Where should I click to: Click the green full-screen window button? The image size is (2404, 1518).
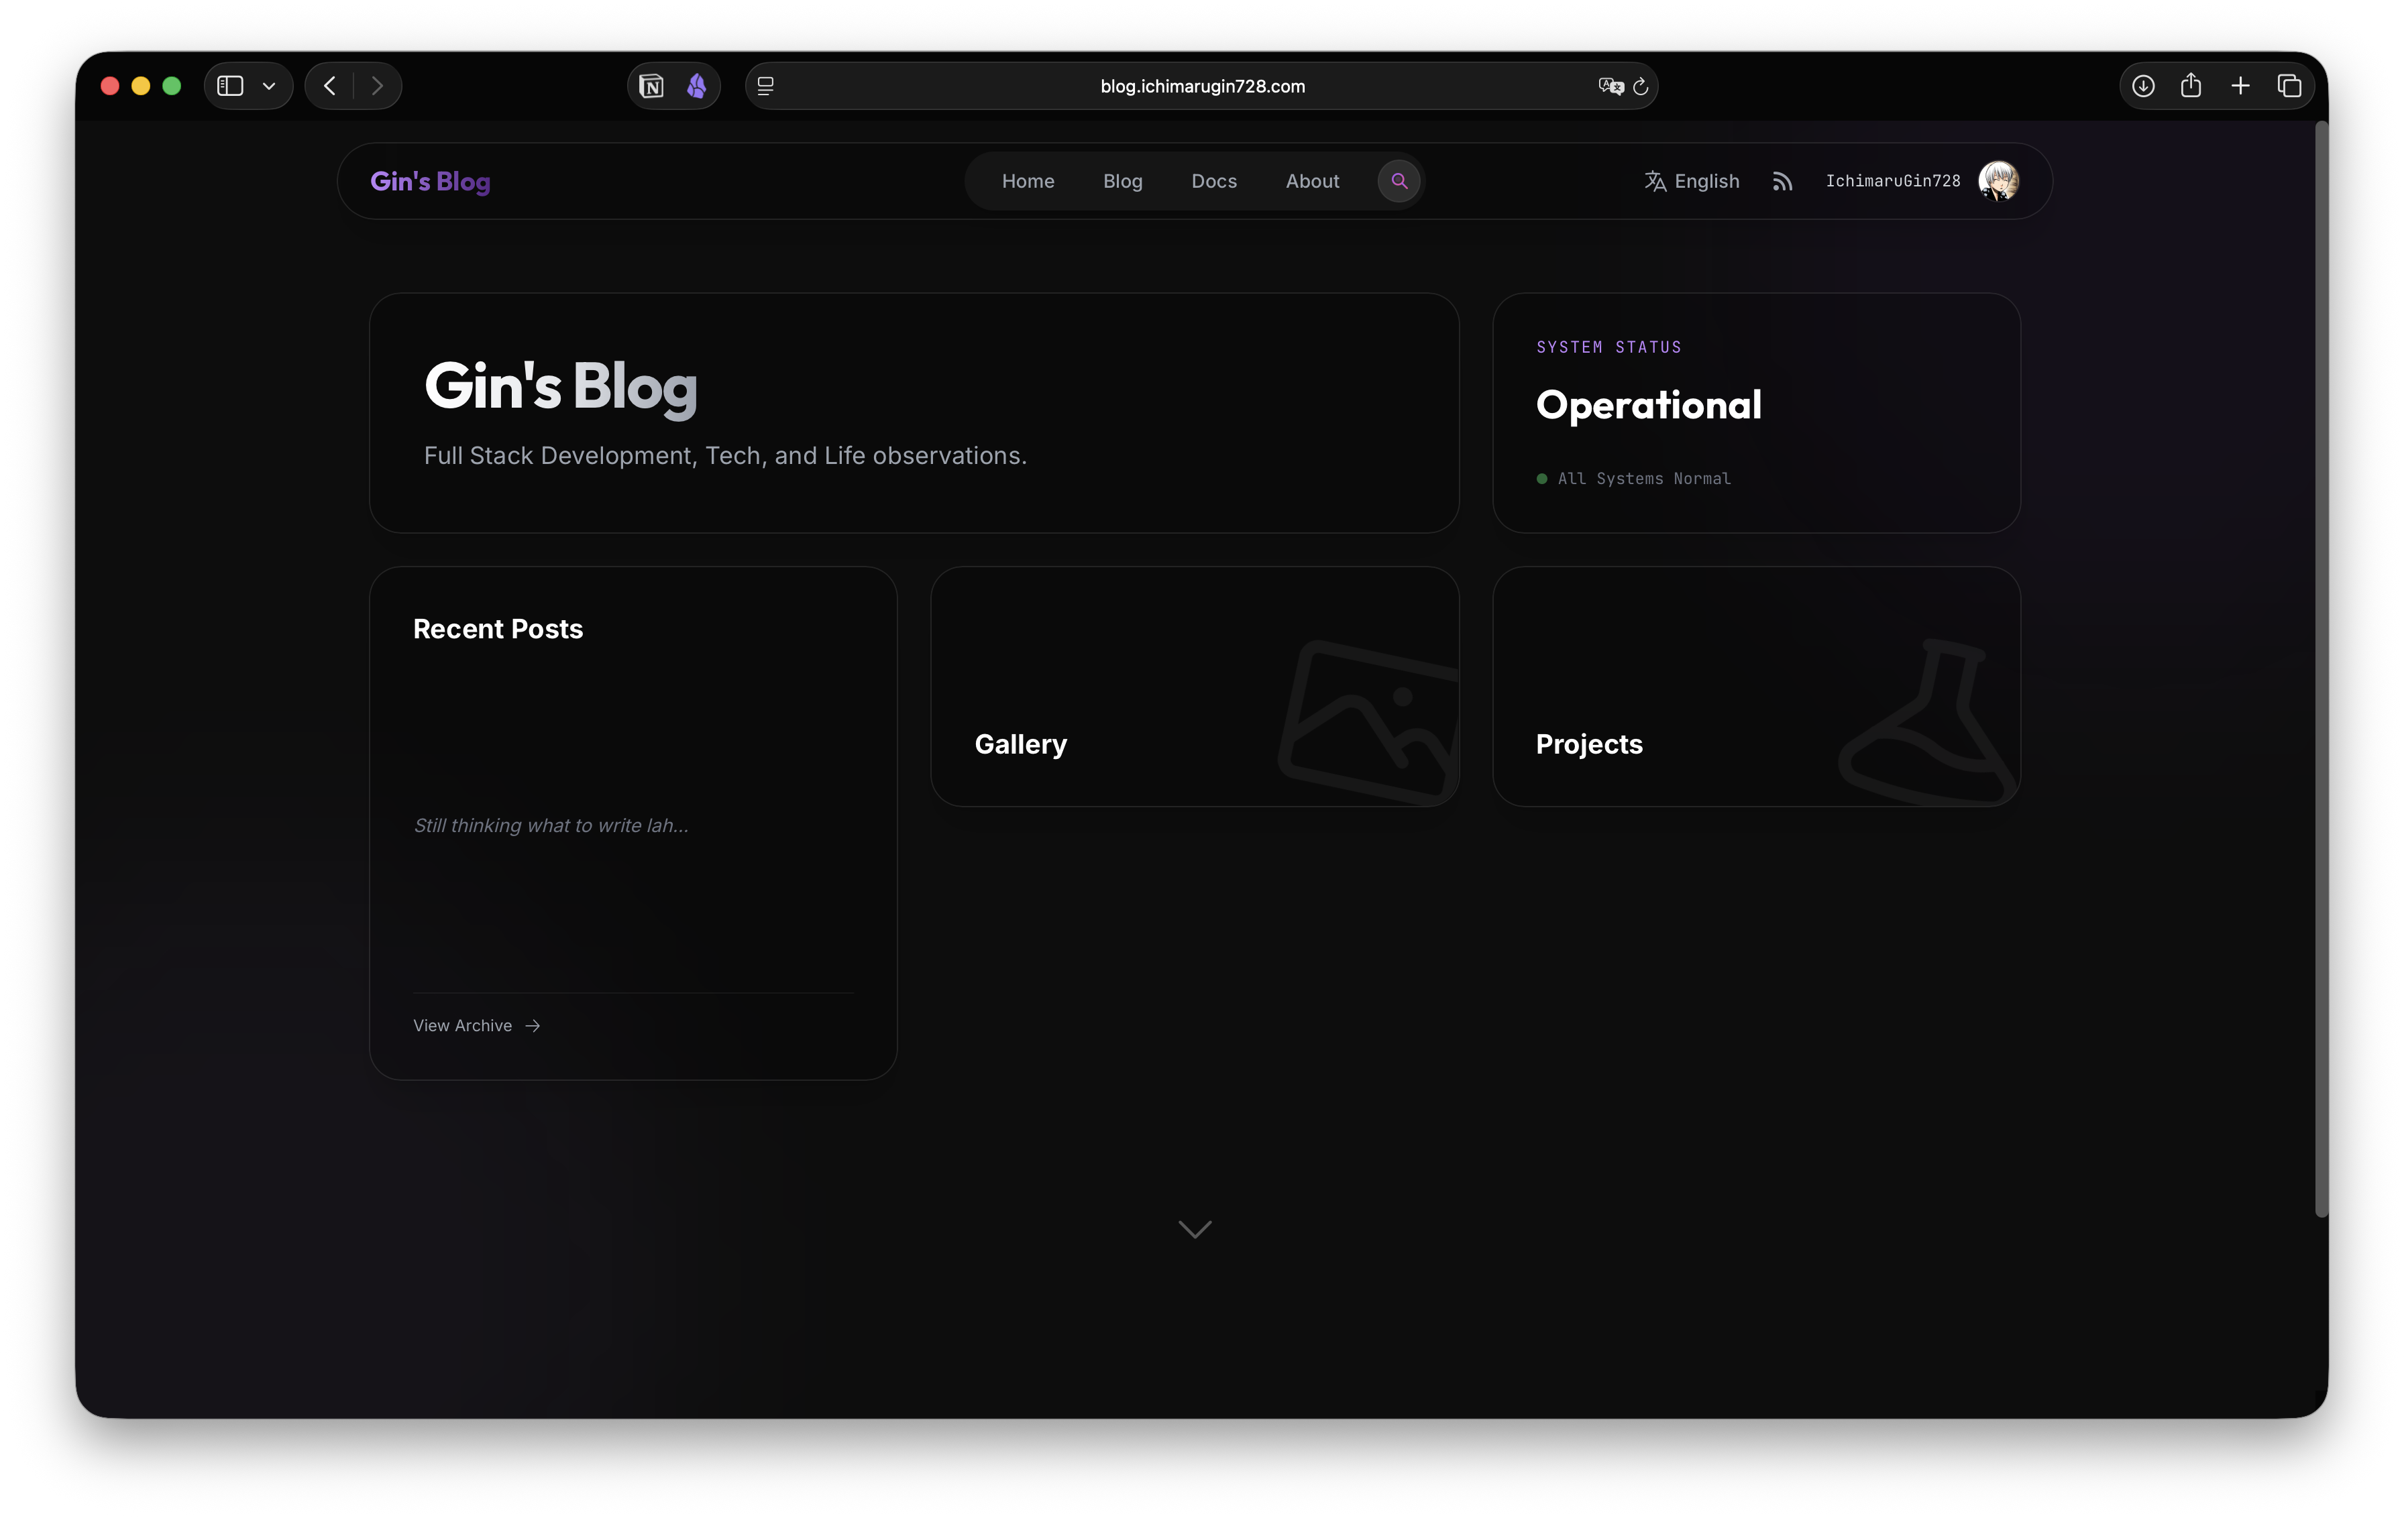point(172,86)
